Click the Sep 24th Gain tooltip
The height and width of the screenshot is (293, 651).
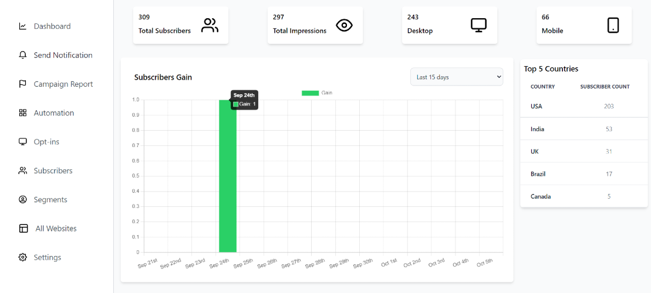tap(245, 100)
